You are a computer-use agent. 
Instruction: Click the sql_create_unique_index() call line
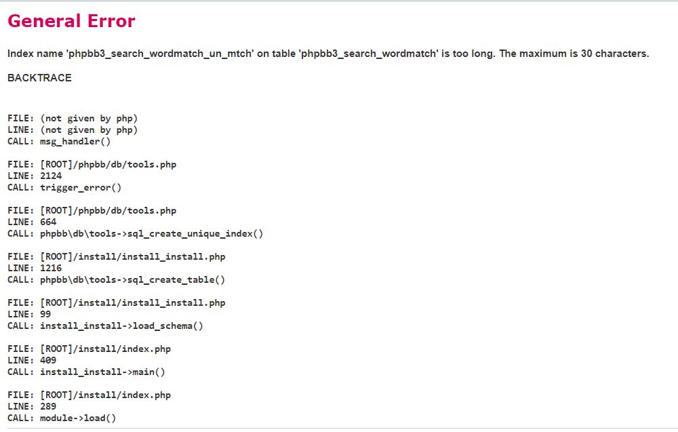pos(135,233)
